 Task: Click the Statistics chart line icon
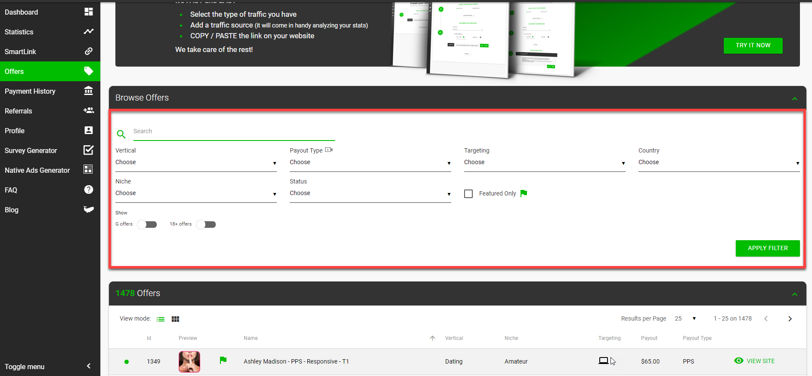(89, 31)
